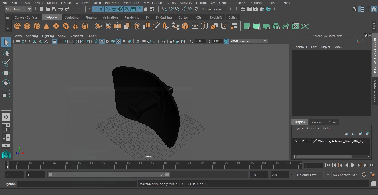Activate the Move tool
The width and height of the screenshot is (378, 195).
6,73
